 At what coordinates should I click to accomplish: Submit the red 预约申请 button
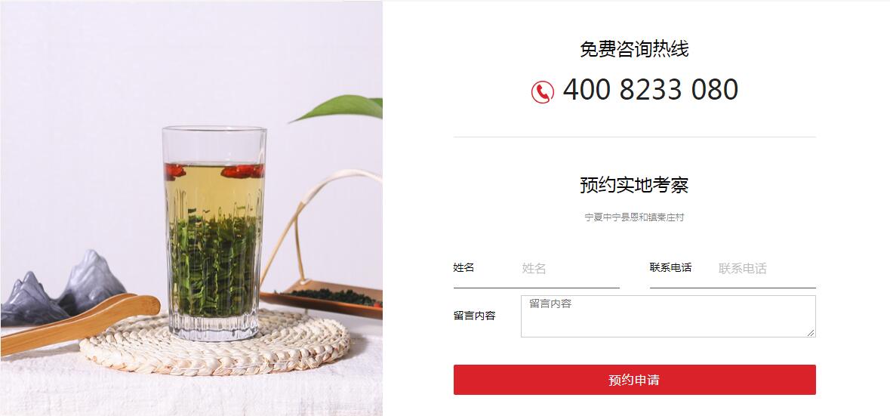(x=635, y=380)
